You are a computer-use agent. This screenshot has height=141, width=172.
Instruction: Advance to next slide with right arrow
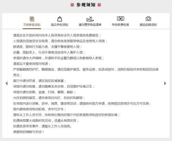(x=165, y=83)
